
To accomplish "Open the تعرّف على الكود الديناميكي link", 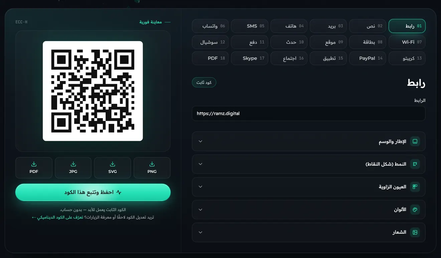I will click(x=57, y=217).
